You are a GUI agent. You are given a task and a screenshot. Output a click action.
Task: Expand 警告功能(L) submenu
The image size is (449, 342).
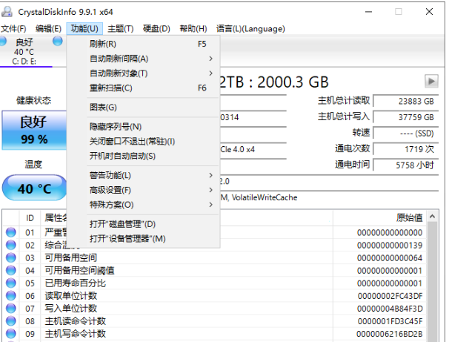click(x=143, y=175)
